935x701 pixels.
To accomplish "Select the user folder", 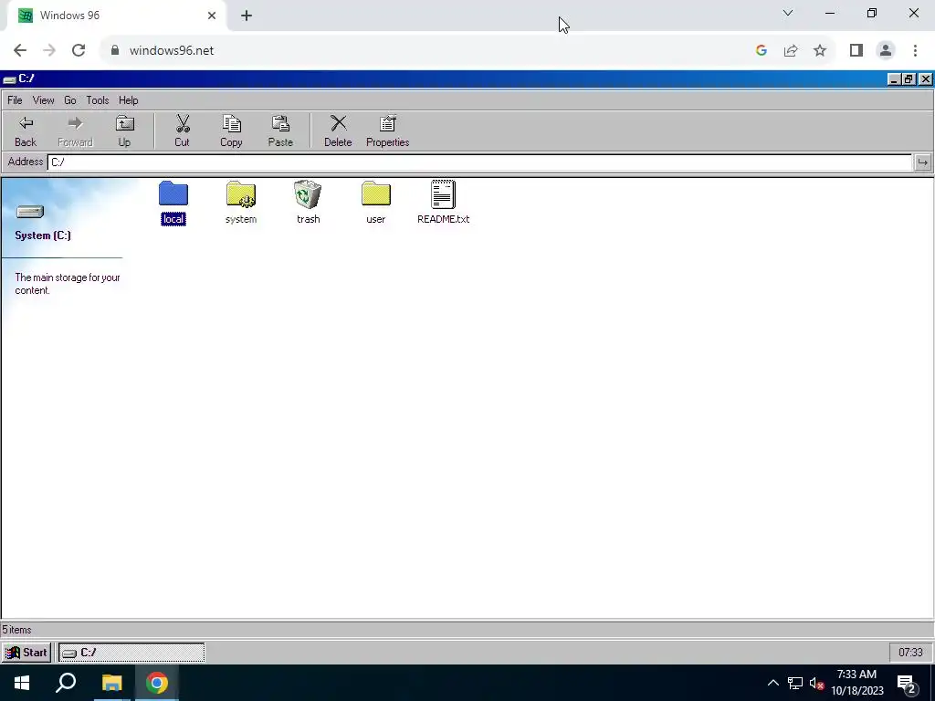I will (375, 203).
